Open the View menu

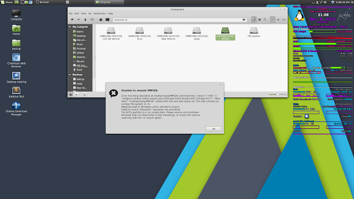[84, 13]
